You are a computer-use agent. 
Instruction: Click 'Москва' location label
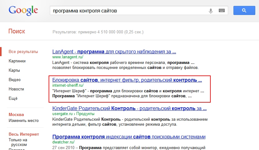(x=16, y=115)
